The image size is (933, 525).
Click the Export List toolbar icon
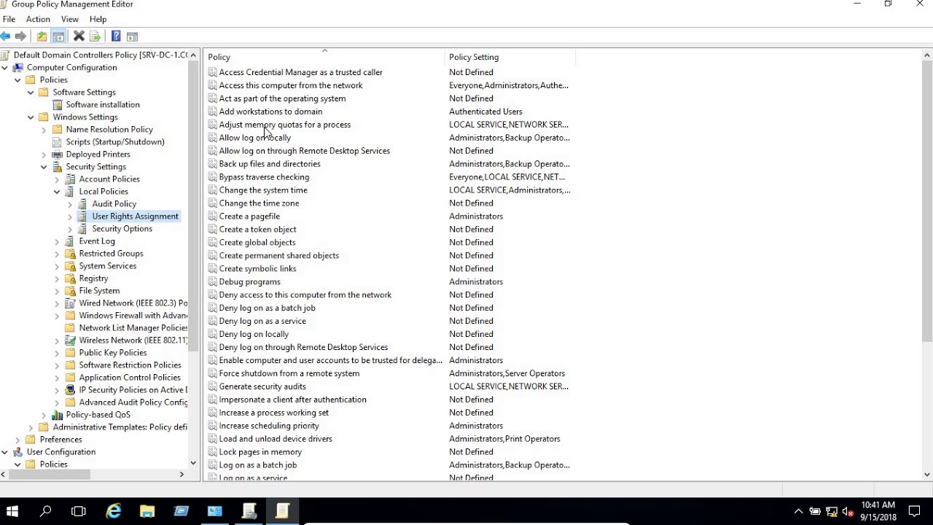[94, 36]
